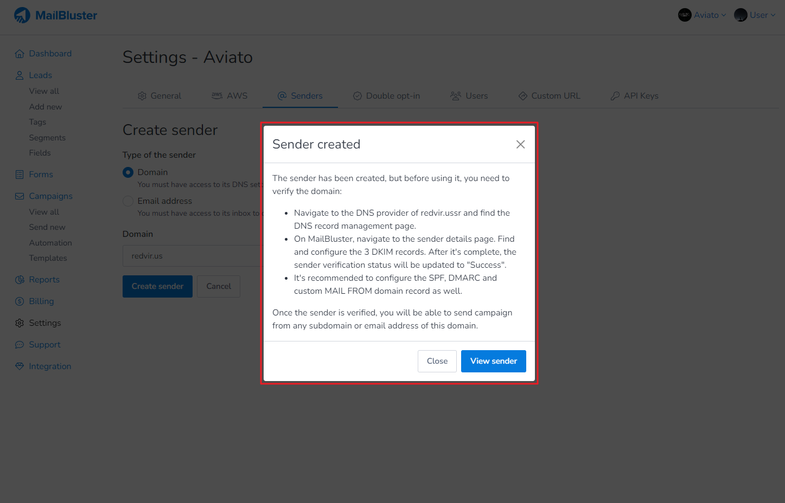This screenshot has height=503, width=785.
Task: Switch to the Double opt-in tab
Action: tap(386, 96)
